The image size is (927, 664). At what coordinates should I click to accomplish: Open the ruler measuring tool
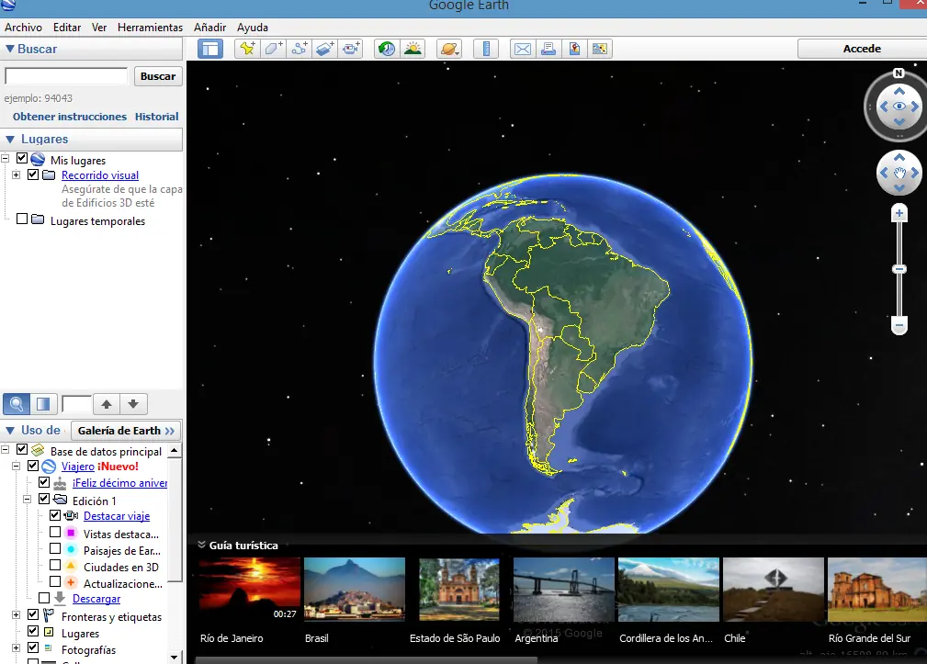point(486,49)
